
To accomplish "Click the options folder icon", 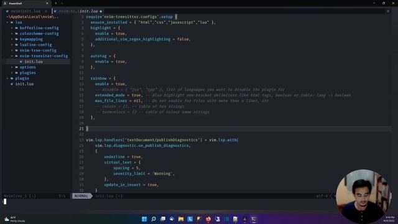I will click(17, 67).
